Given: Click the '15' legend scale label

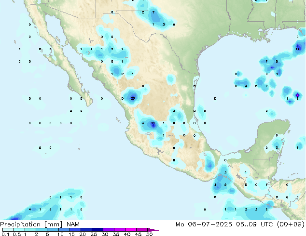Looking at the screenshot, I should [71, 234].
